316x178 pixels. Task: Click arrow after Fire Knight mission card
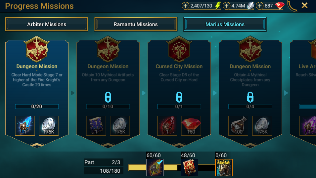click(73, 93)
